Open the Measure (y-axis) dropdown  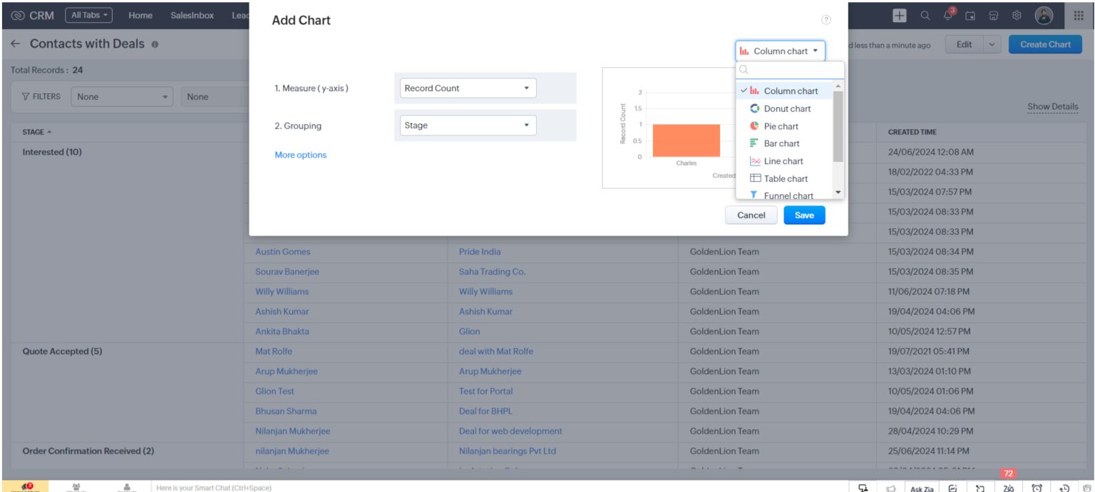[x=467, y=88]
